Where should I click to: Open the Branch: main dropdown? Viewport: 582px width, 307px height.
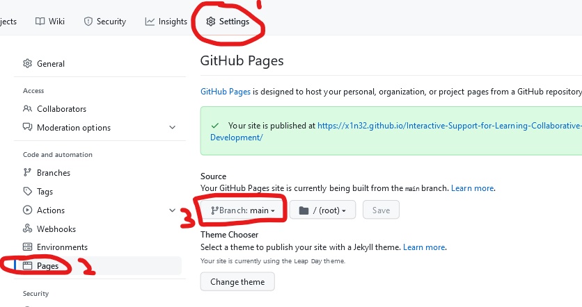(243, 210)
